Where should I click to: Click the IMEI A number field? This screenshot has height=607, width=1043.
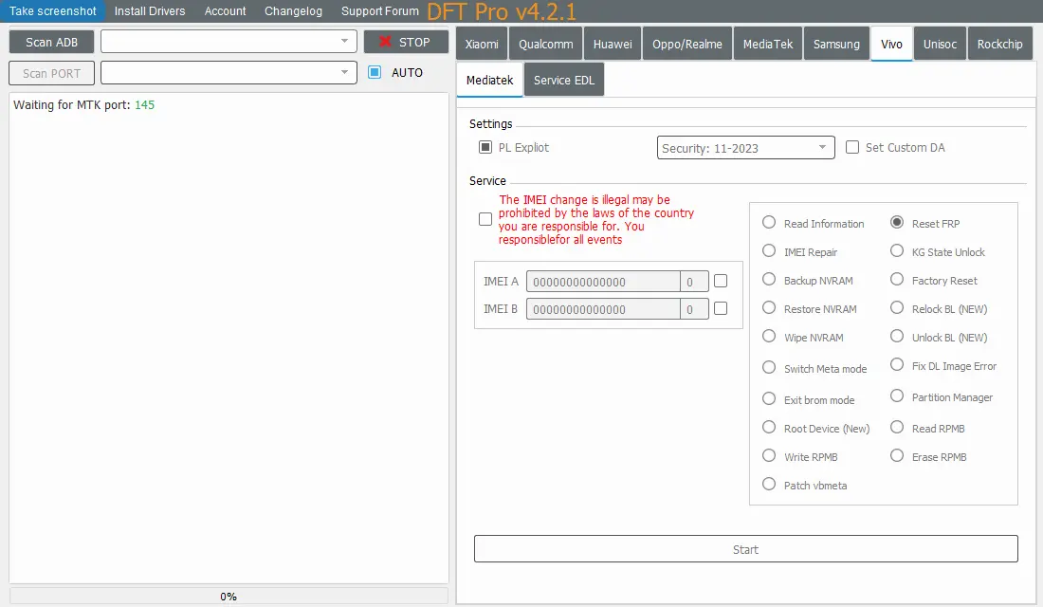click(x=603, y=282)
